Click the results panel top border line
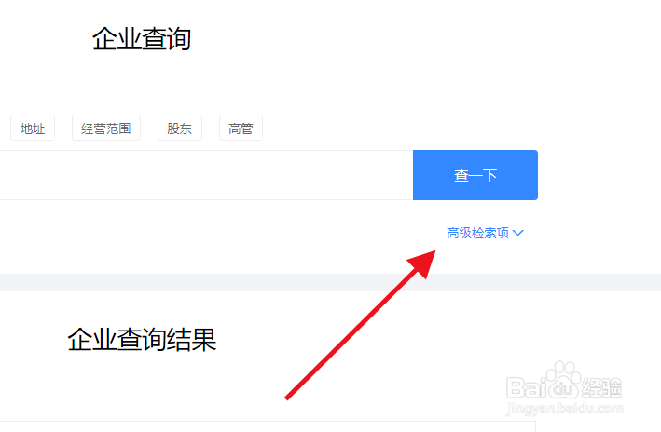 [x=268, y=421]
